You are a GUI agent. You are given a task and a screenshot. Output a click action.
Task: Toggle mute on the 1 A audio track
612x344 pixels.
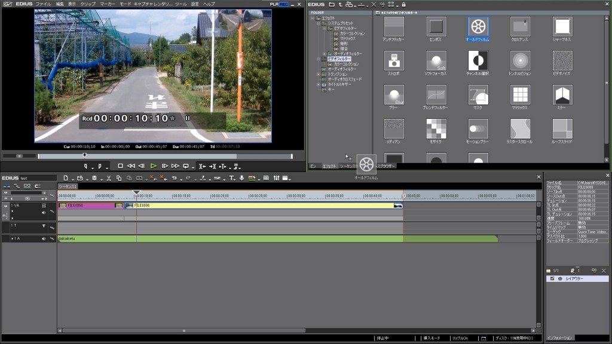click(44, 239)
